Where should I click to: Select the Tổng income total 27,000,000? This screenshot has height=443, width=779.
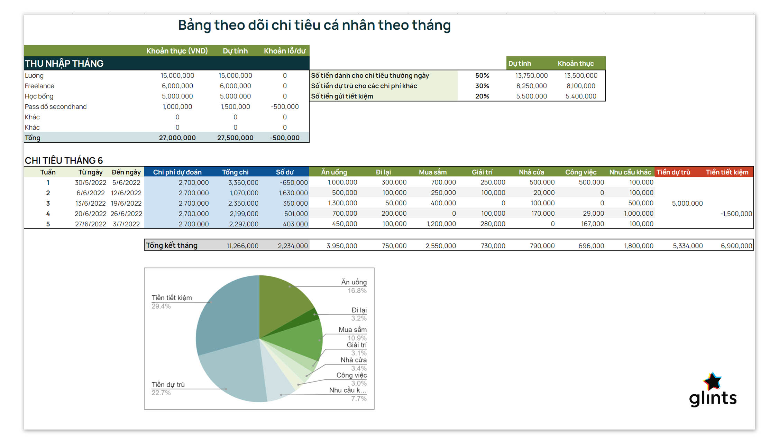point(177,138)
